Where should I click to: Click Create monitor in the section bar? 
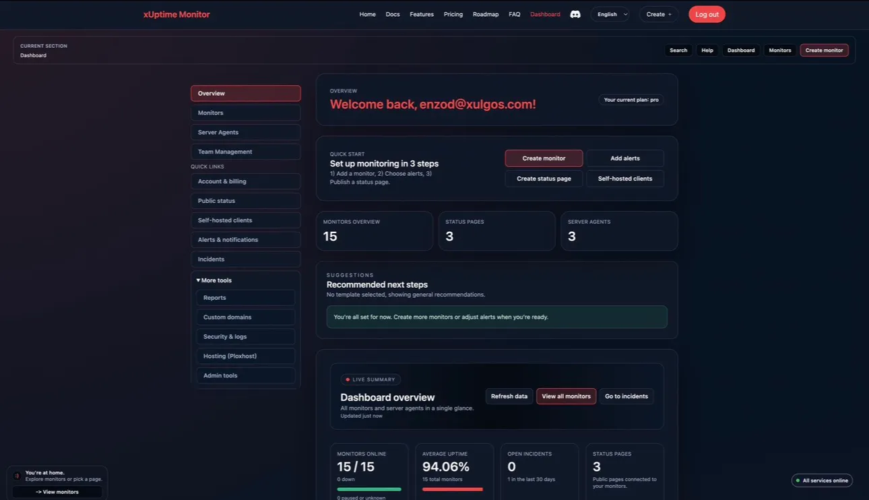point(824,51)
